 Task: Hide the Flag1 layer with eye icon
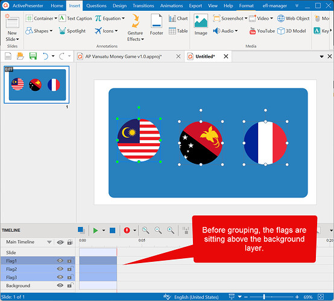pyautogui.click(x=60, y=261)
